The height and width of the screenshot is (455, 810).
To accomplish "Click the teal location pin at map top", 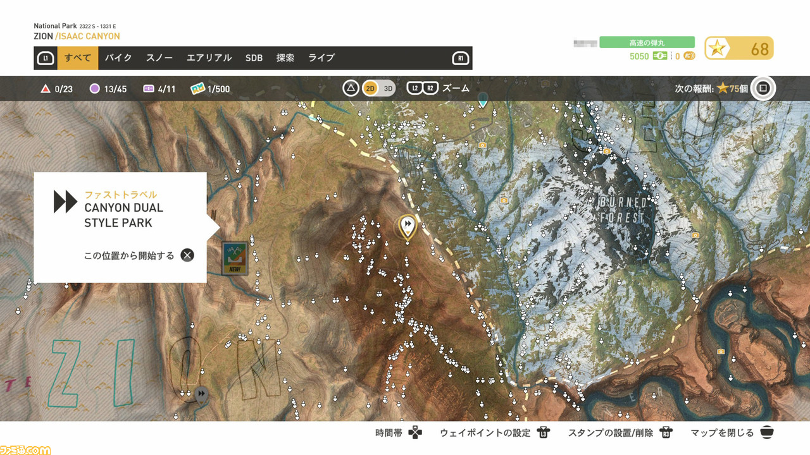I will tap(483, 100).
